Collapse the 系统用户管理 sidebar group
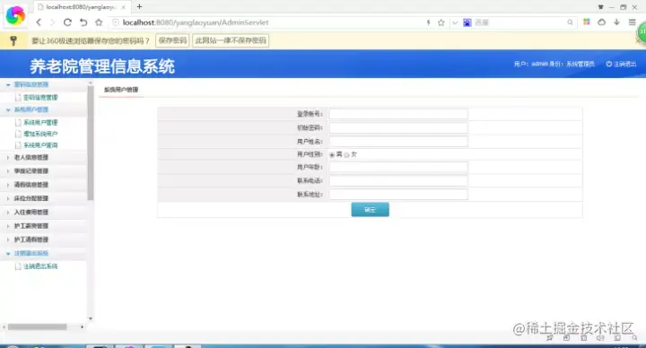646x348 pixels. 31,109
